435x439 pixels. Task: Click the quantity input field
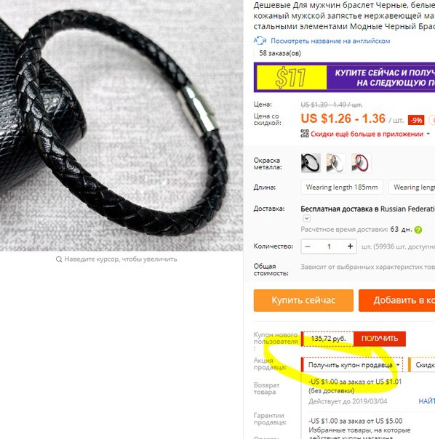pyautogui.click(x=329, y=246)
